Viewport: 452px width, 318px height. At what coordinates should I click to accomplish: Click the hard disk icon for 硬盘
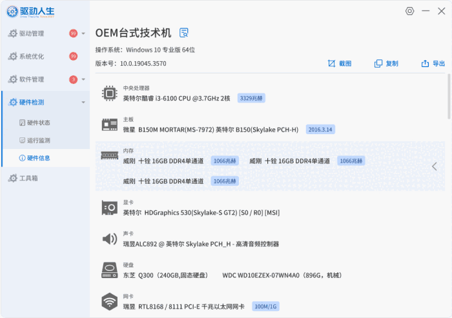(x=110, y=270)
